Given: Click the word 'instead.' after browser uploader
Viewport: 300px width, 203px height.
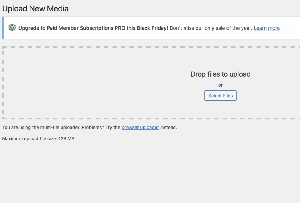Looking at the screenshot, I should [x=168, y=127].
